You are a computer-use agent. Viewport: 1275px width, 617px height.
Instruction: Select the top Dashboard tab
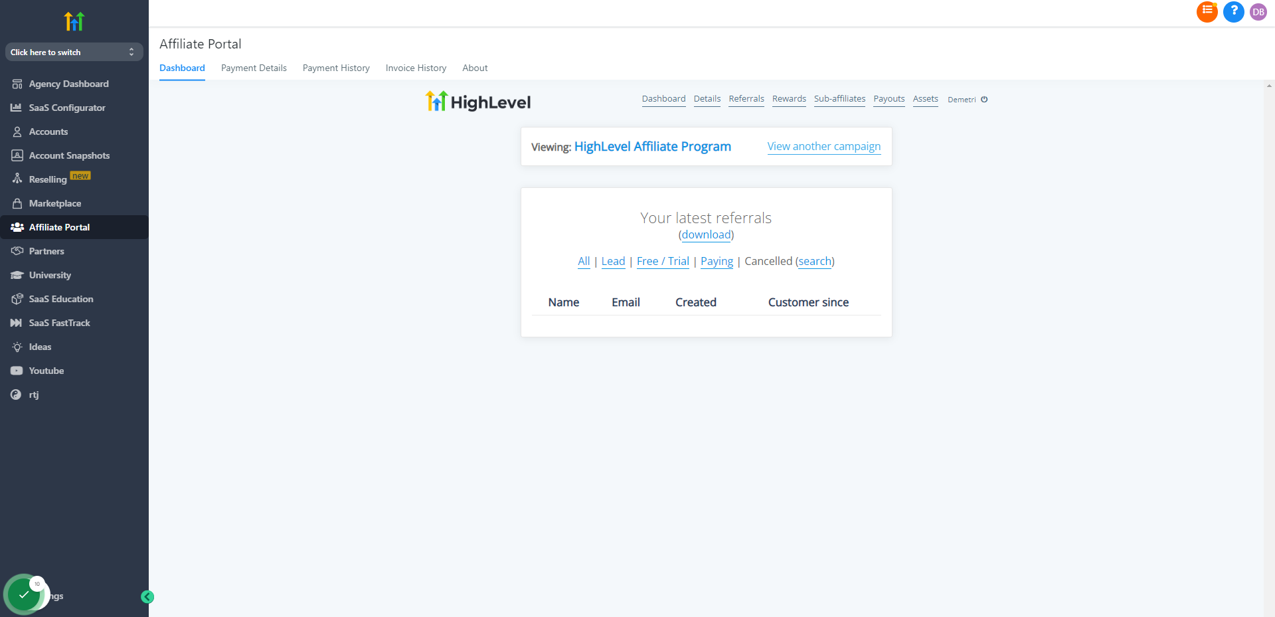pos(182,68)
